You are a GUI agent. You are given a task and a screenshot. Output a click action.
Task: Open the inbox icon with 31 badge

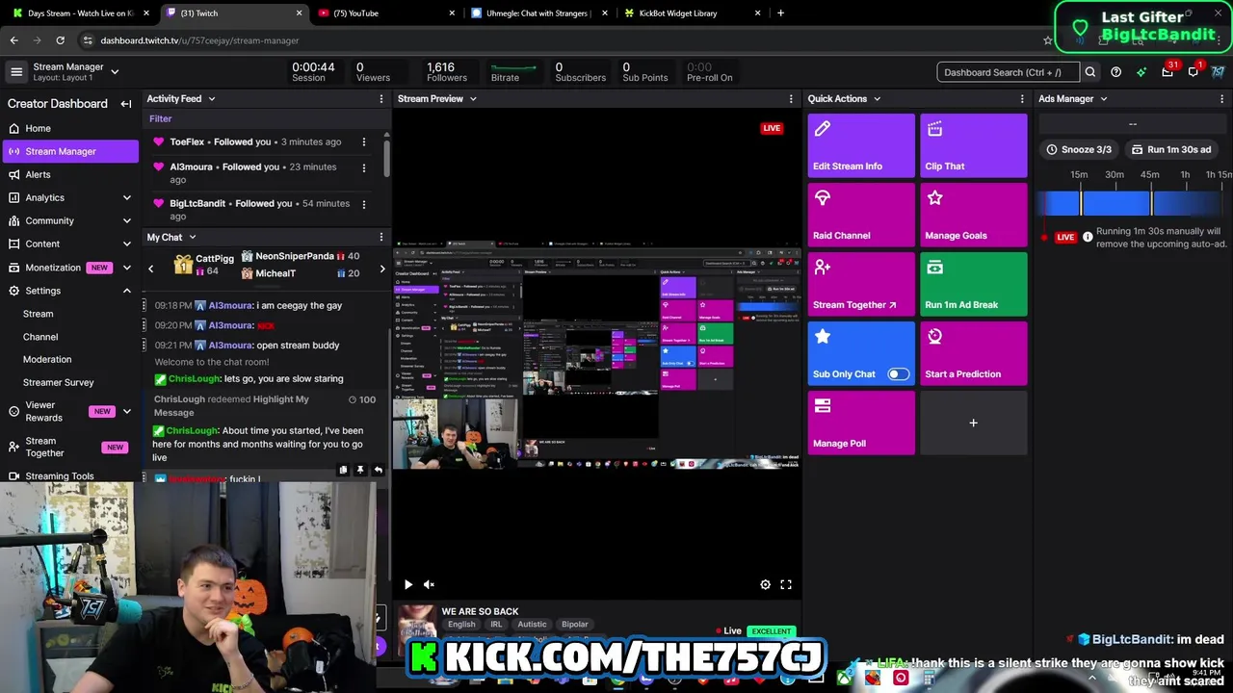point(1167,72)
